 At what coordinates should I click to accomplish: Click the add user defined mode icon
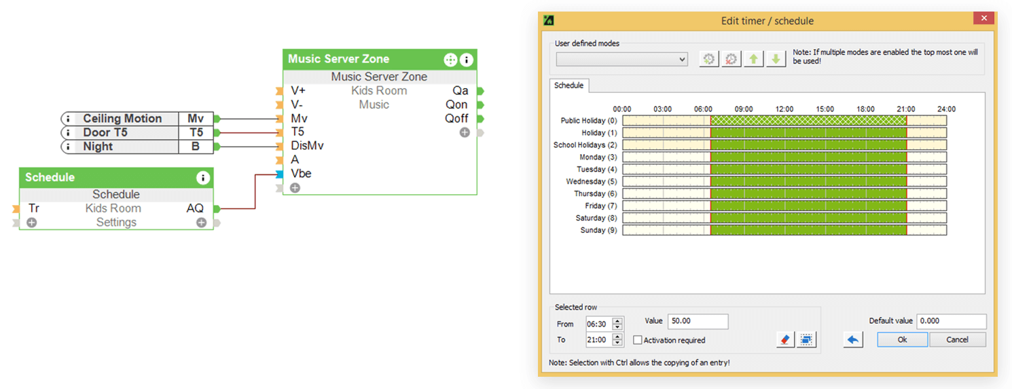[x=709, y=59]
